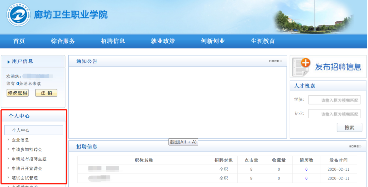
Task: Go to 首页 in navigation bar
Action: tap(19, 41)
